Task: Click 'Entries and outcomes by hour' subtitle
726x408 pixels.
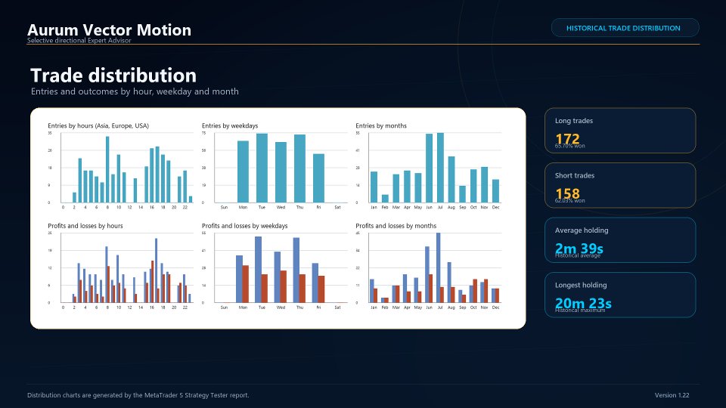Action: (135, 91)
